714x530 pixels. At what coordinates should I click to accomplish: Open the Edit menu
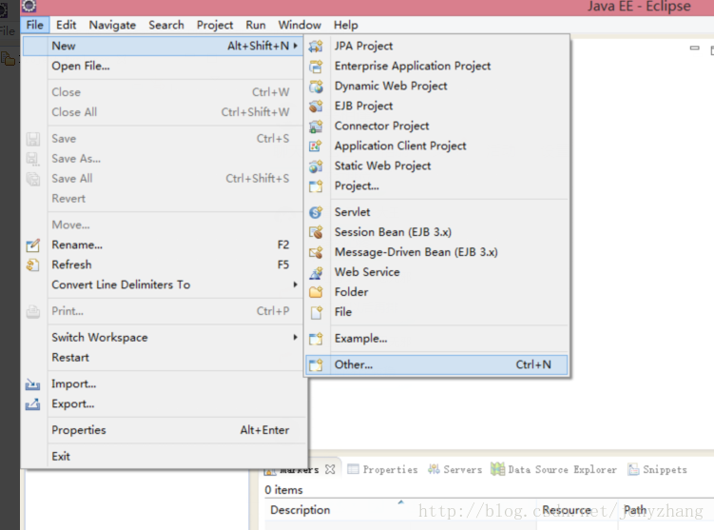(x=66, y=25)
